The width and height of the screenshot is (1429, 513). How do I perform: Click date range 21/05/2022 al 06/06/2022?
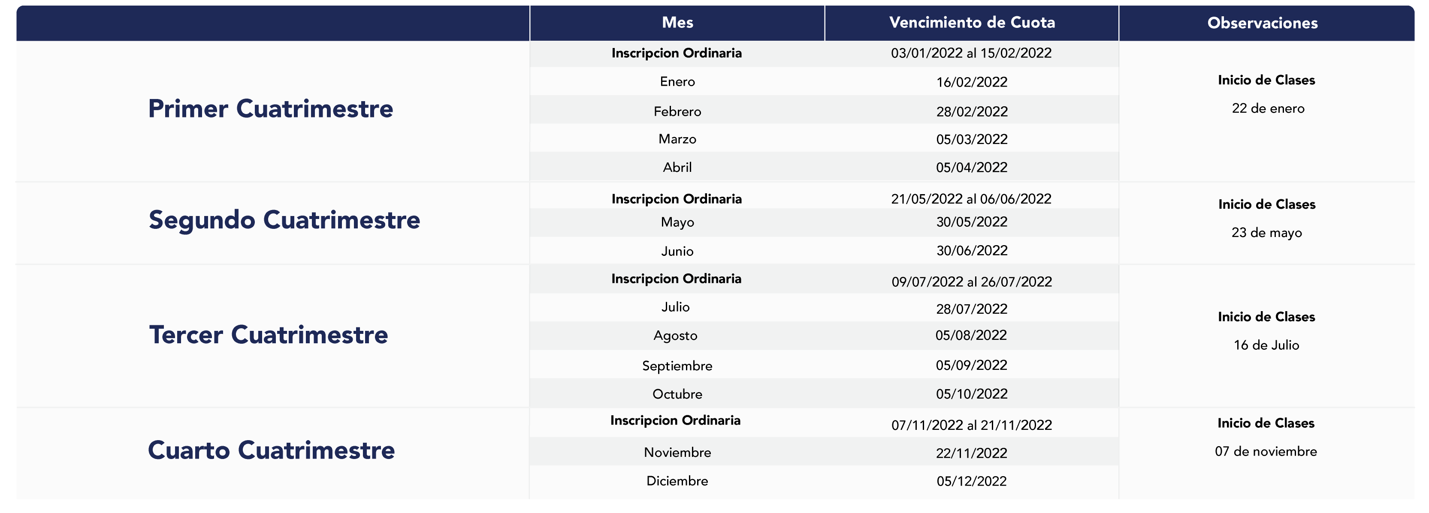tap(971, 199)
